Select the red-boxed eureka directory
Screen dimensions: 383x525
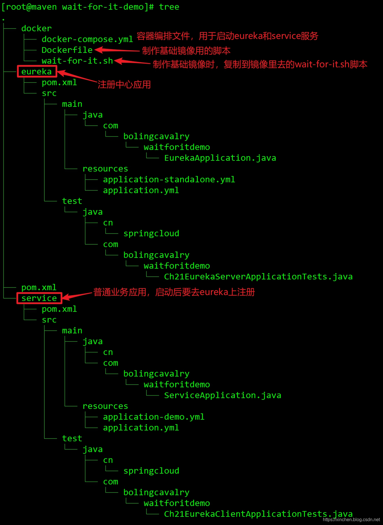click(37, 71)
